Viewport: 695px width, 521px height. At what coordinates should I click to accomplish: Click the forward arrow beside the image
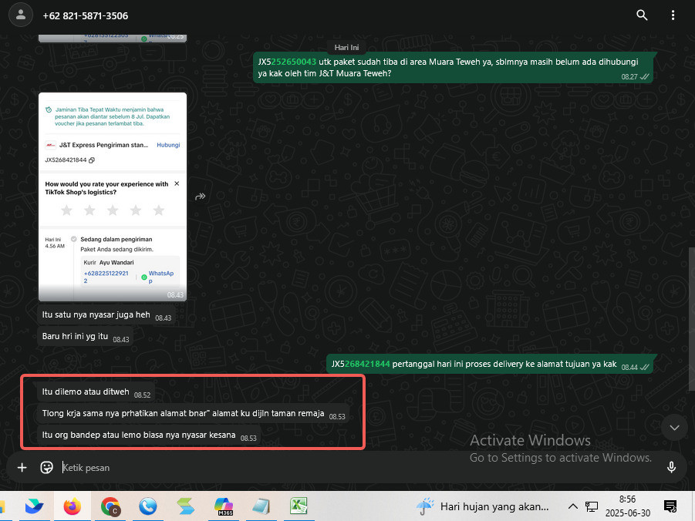(201, 197)
